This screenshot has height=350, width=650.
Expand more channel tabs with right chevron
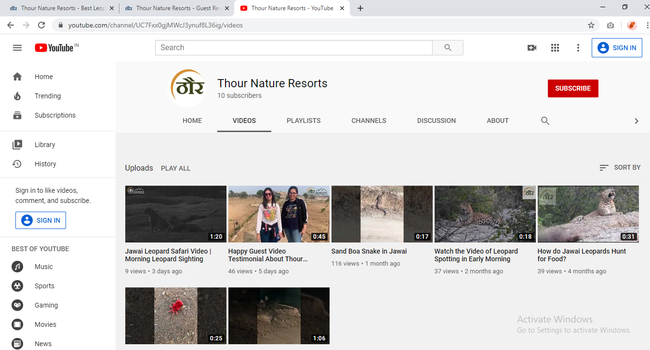click(637, 121)
